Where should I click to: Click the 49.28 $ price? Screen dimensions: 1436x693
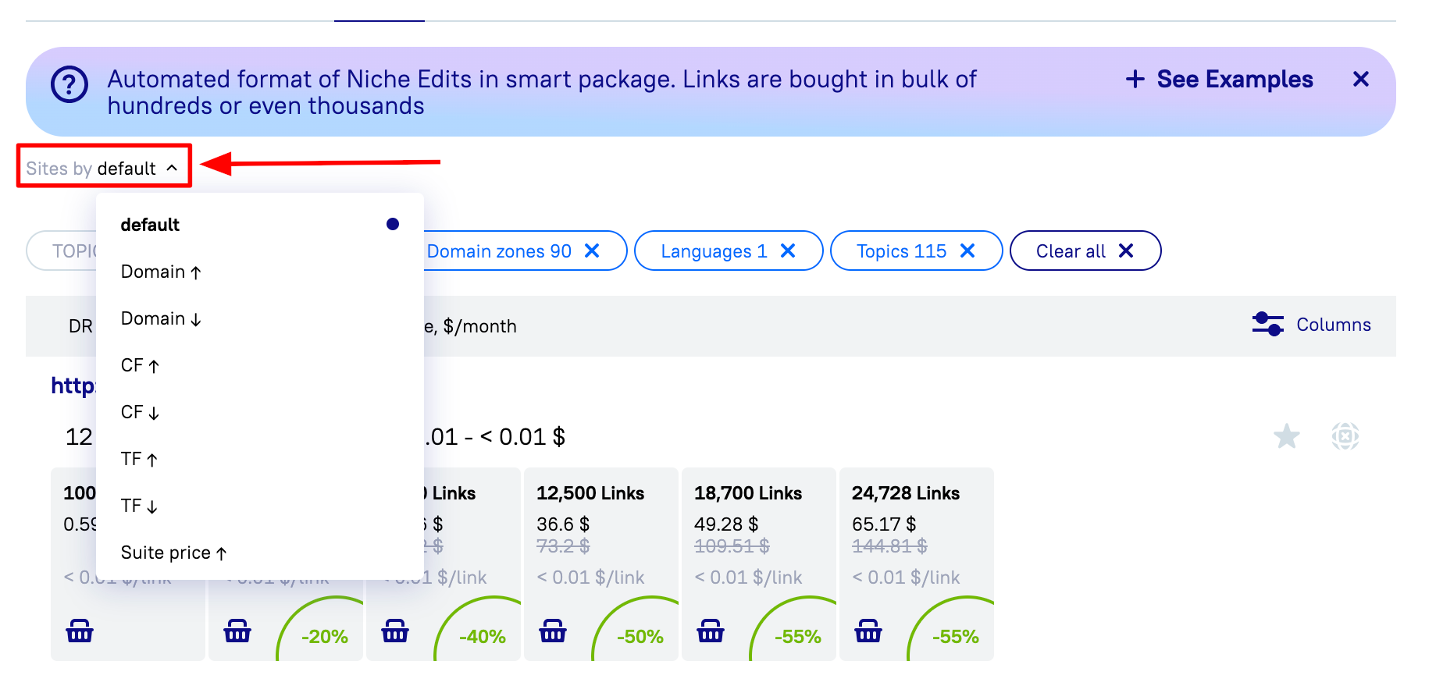click(x=726, y=524)
